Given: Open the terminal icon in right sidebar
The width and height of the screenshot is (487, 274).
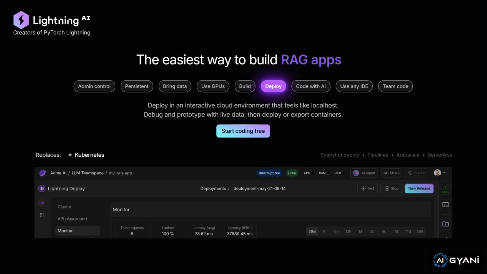Looking at the screenshot, I should coord(446,205).
